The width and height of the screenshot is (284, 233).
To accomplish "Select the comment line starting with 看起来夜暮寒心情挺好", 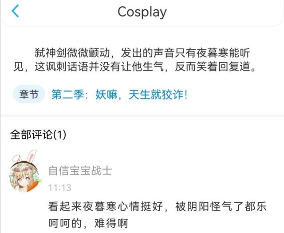I will (157, 206).
